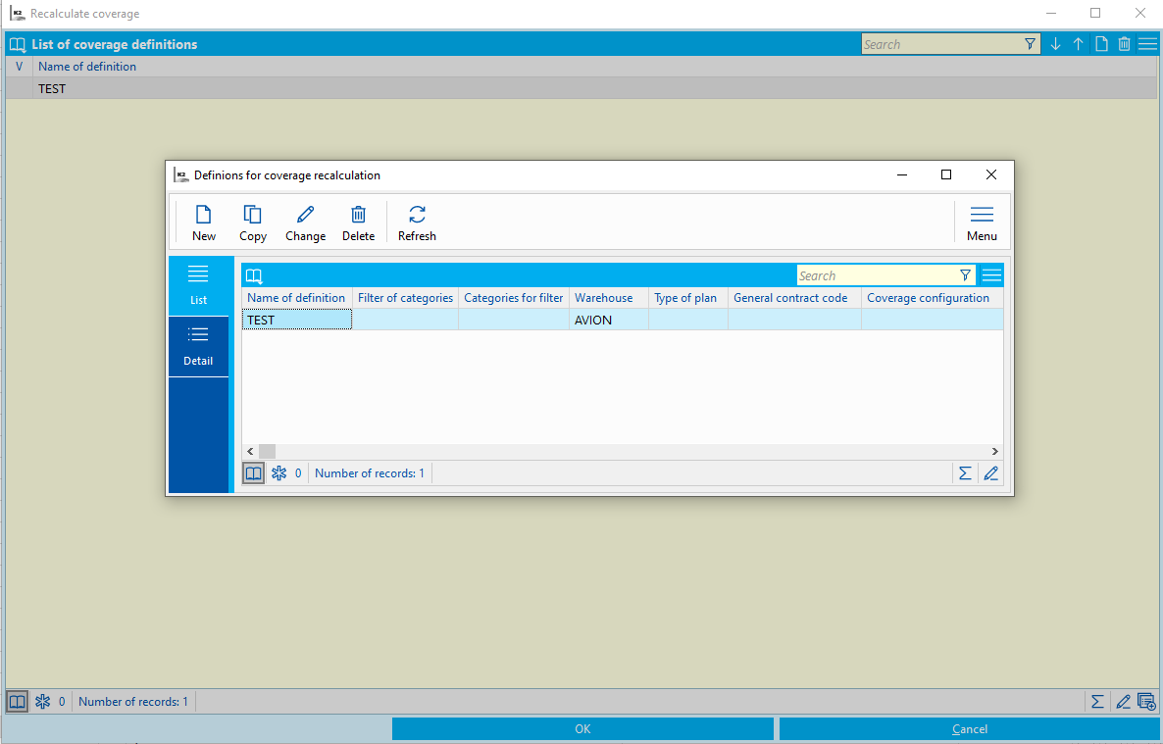Click asterisk icon in main window status bar
This screenshot has height=744, width=1163.
tap(43, 702)
